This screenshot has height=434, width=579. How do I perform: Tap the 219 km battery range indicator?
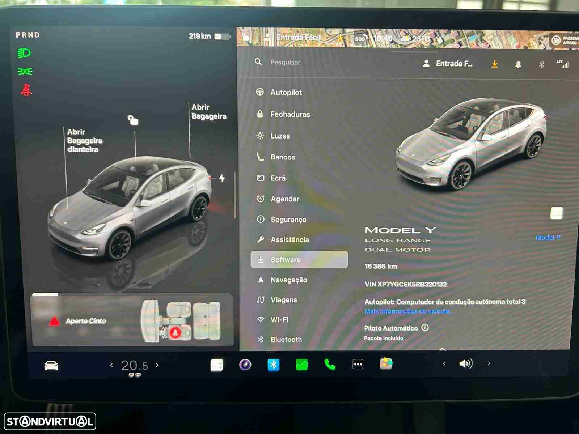tap(209, 36)
